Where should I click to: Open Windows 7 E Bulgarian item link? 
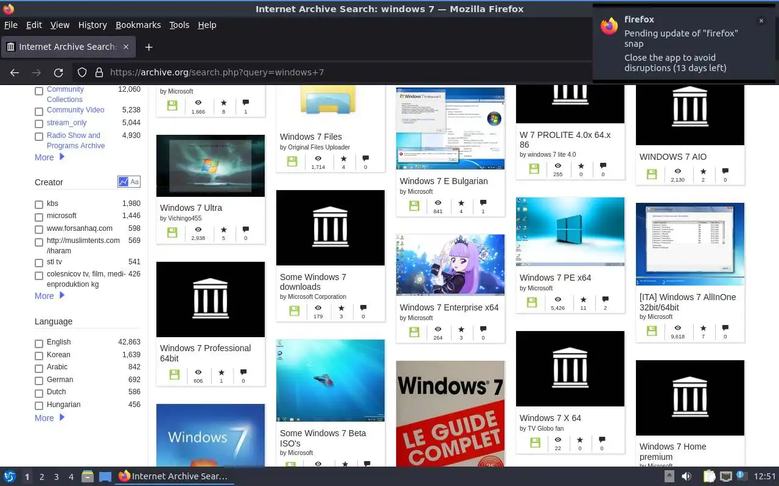[x=444, y=181]
